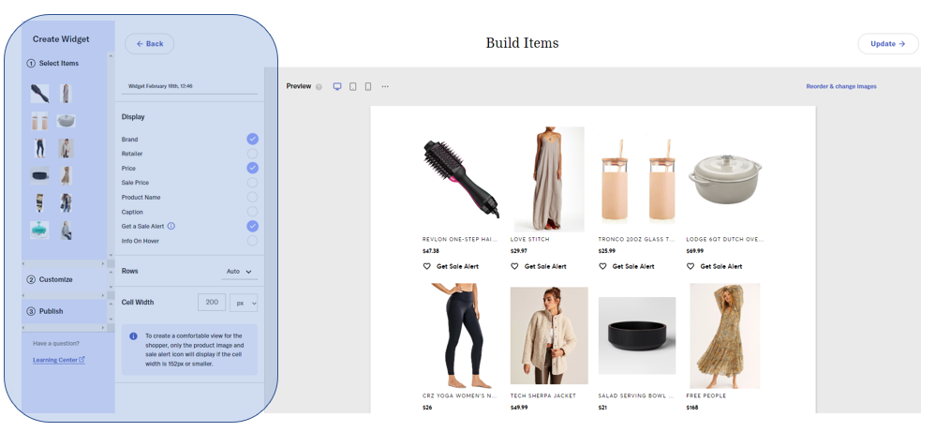Click heart icon under Revlon hair dryer

(427, 266)
